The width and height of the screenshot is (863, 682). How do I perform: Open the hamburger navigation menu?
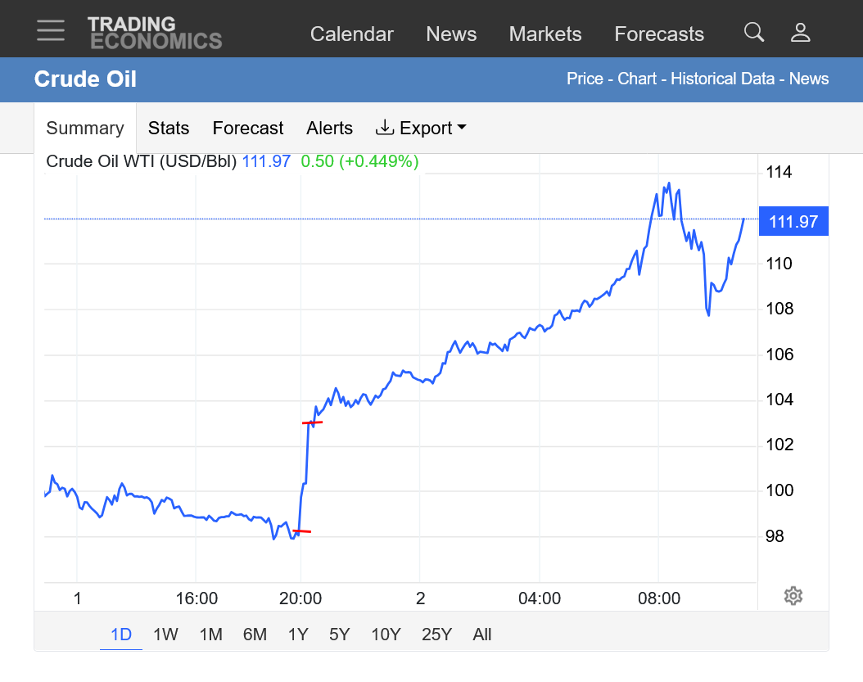(51, 30)
